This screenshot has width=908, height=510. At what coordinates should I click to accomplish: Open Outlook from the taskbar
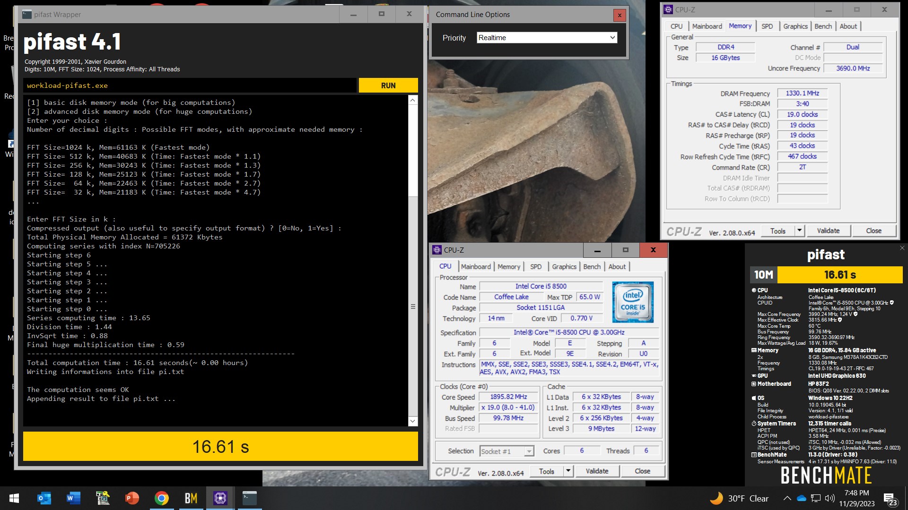(44, 498)
